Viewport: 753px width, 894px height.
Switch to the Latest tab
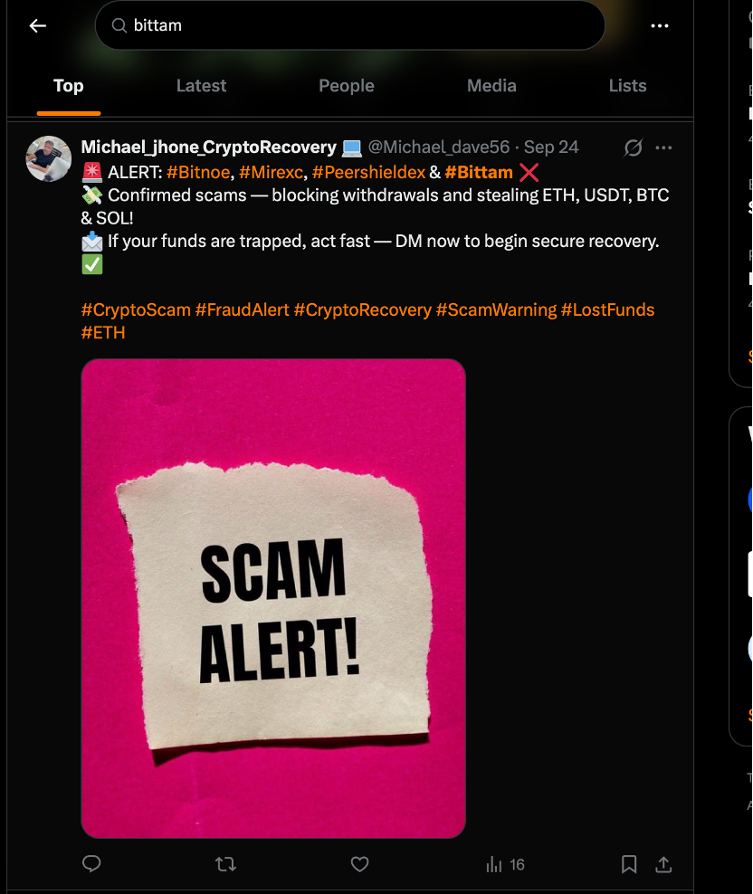click(x=201, y=86)
